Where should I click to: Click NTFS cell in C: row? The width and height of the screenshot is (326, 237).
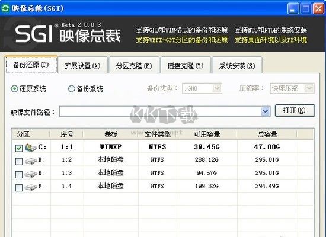(158, 147)
